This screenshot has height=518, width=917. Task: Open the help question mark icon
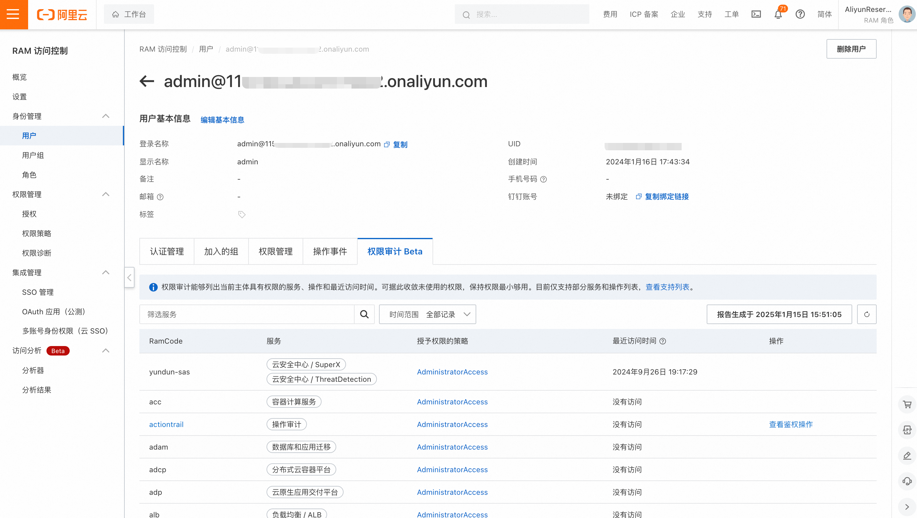pos(800,14)
